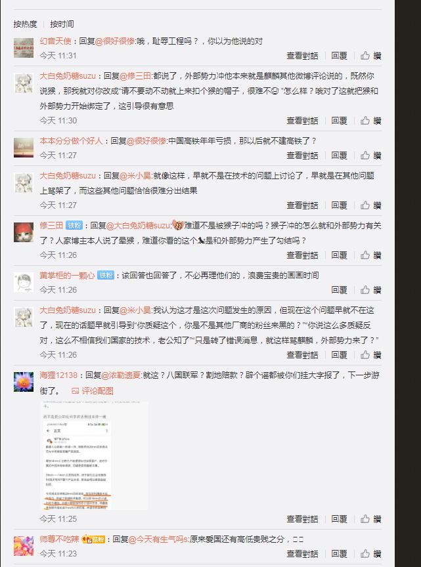Image resolution: width=421 pixels, height=567 pixels.
Task: Open 海狸12138's flower avatar
Action: click(24, 382)
